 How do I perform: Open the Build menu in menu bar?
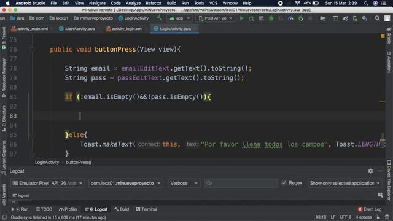[171, 3]
